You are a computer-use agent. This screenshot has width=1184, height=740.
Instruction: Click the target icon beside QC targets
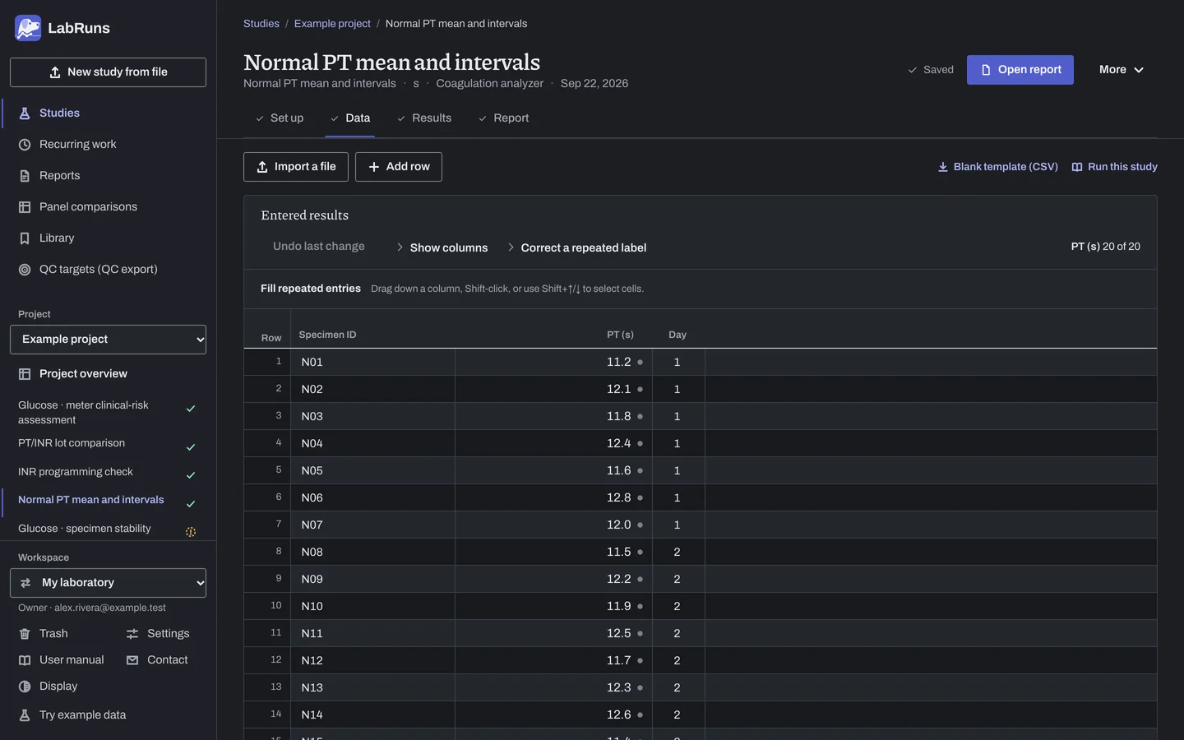[25, 270]
